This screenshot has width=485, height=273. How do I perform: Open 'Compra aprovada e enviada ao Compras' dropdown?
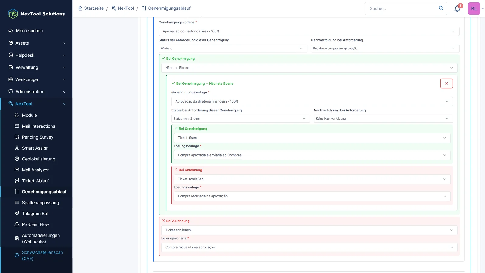[x=312, y=155]
